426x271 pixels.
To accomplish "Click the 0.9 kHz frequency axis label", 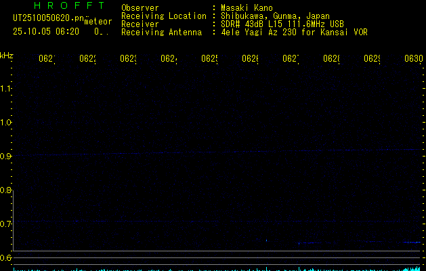I will click(7, 156).
